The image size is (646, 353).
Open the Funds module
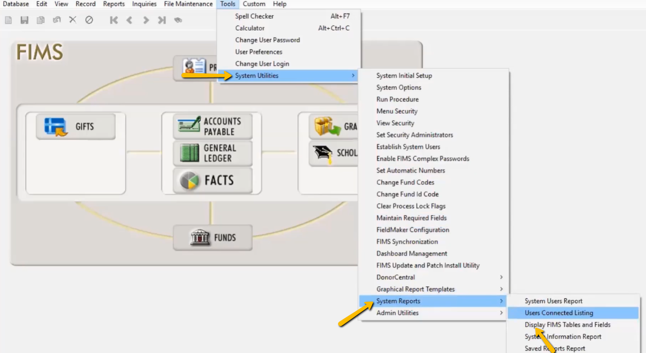pos(213,237)
